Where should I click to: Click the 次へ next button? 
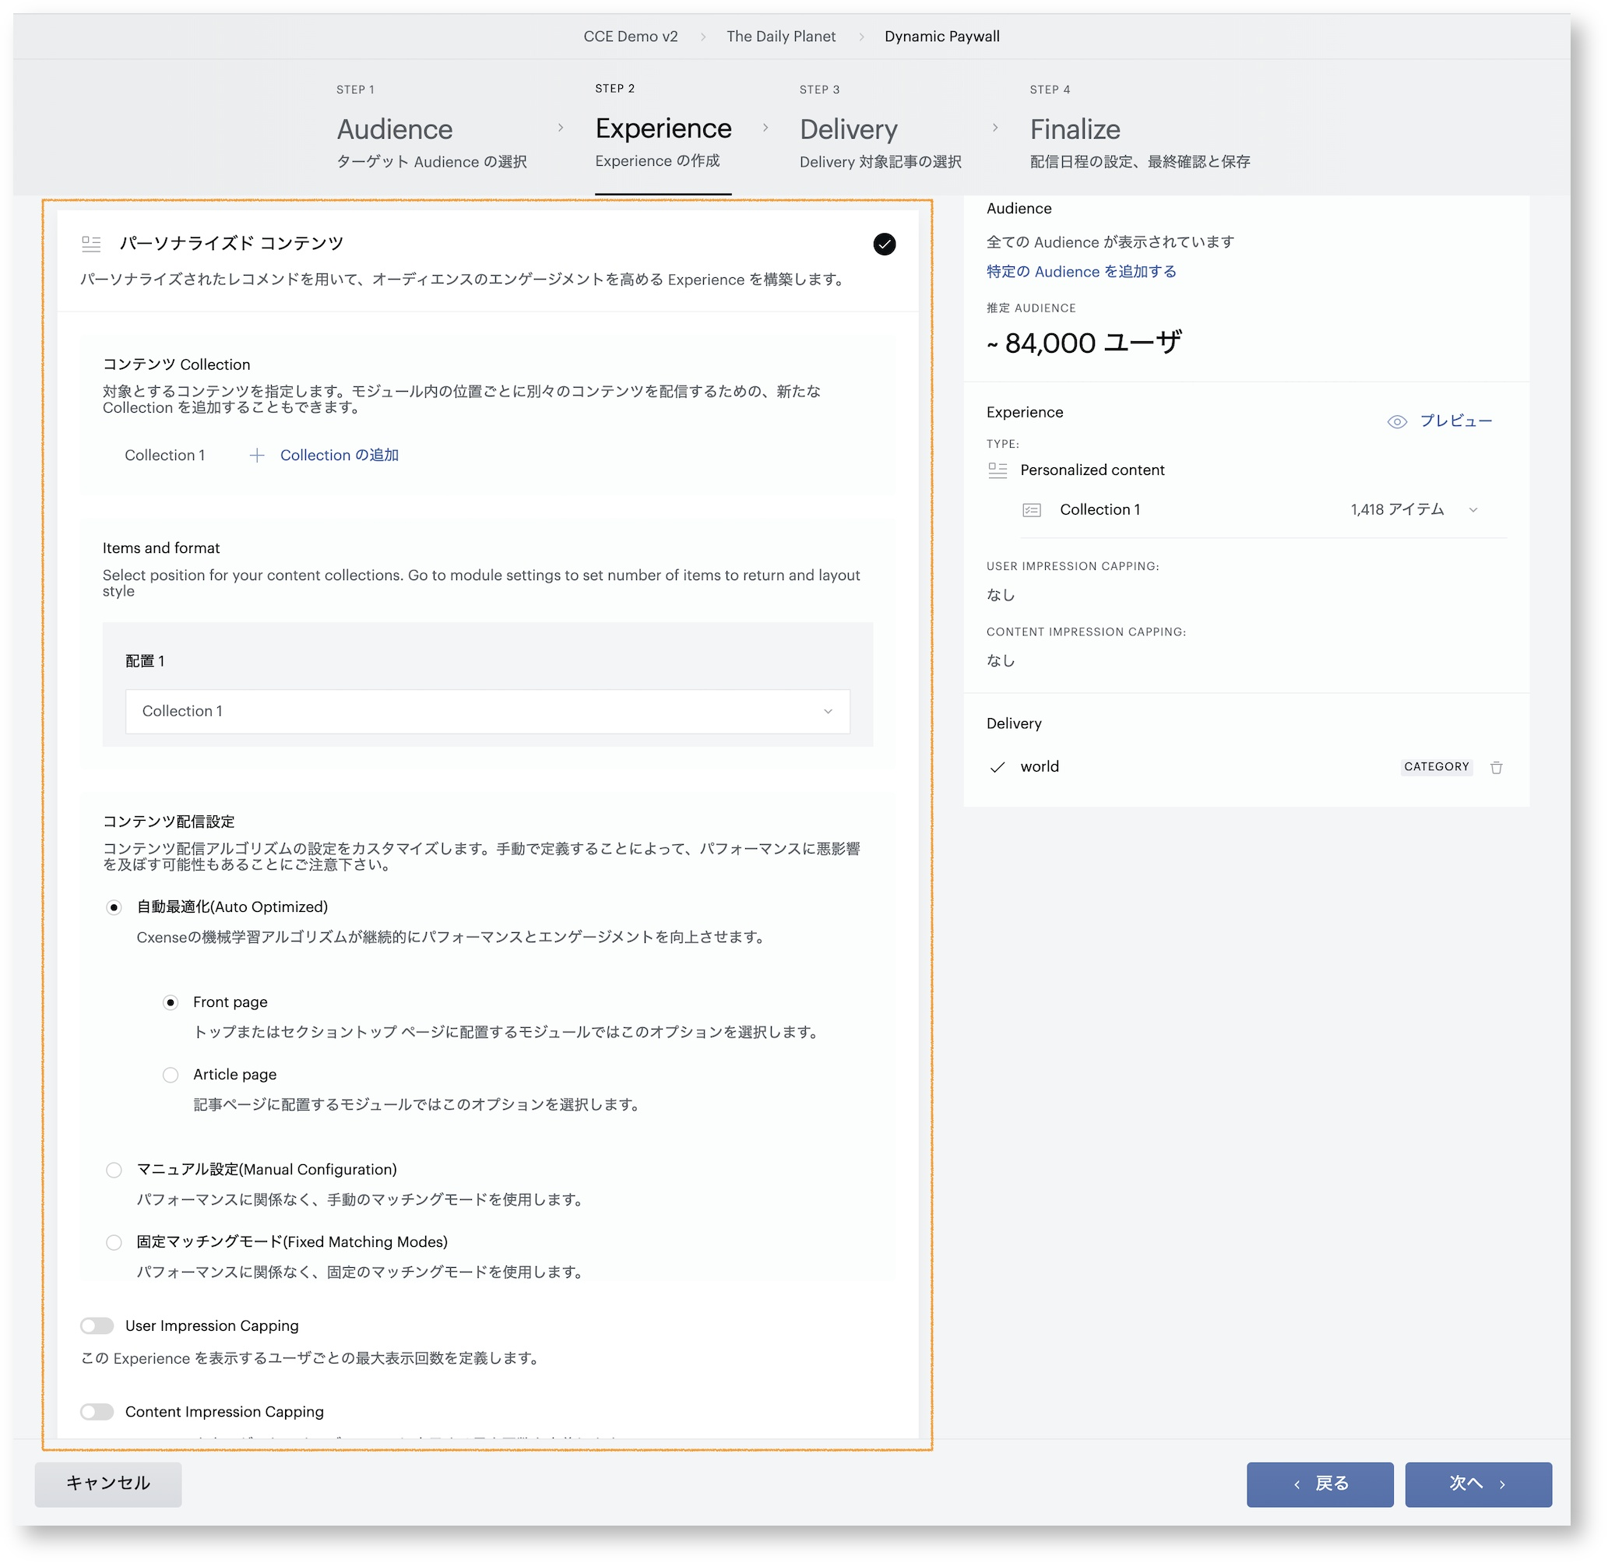pyautogui.click(x=1478, y=1484)
